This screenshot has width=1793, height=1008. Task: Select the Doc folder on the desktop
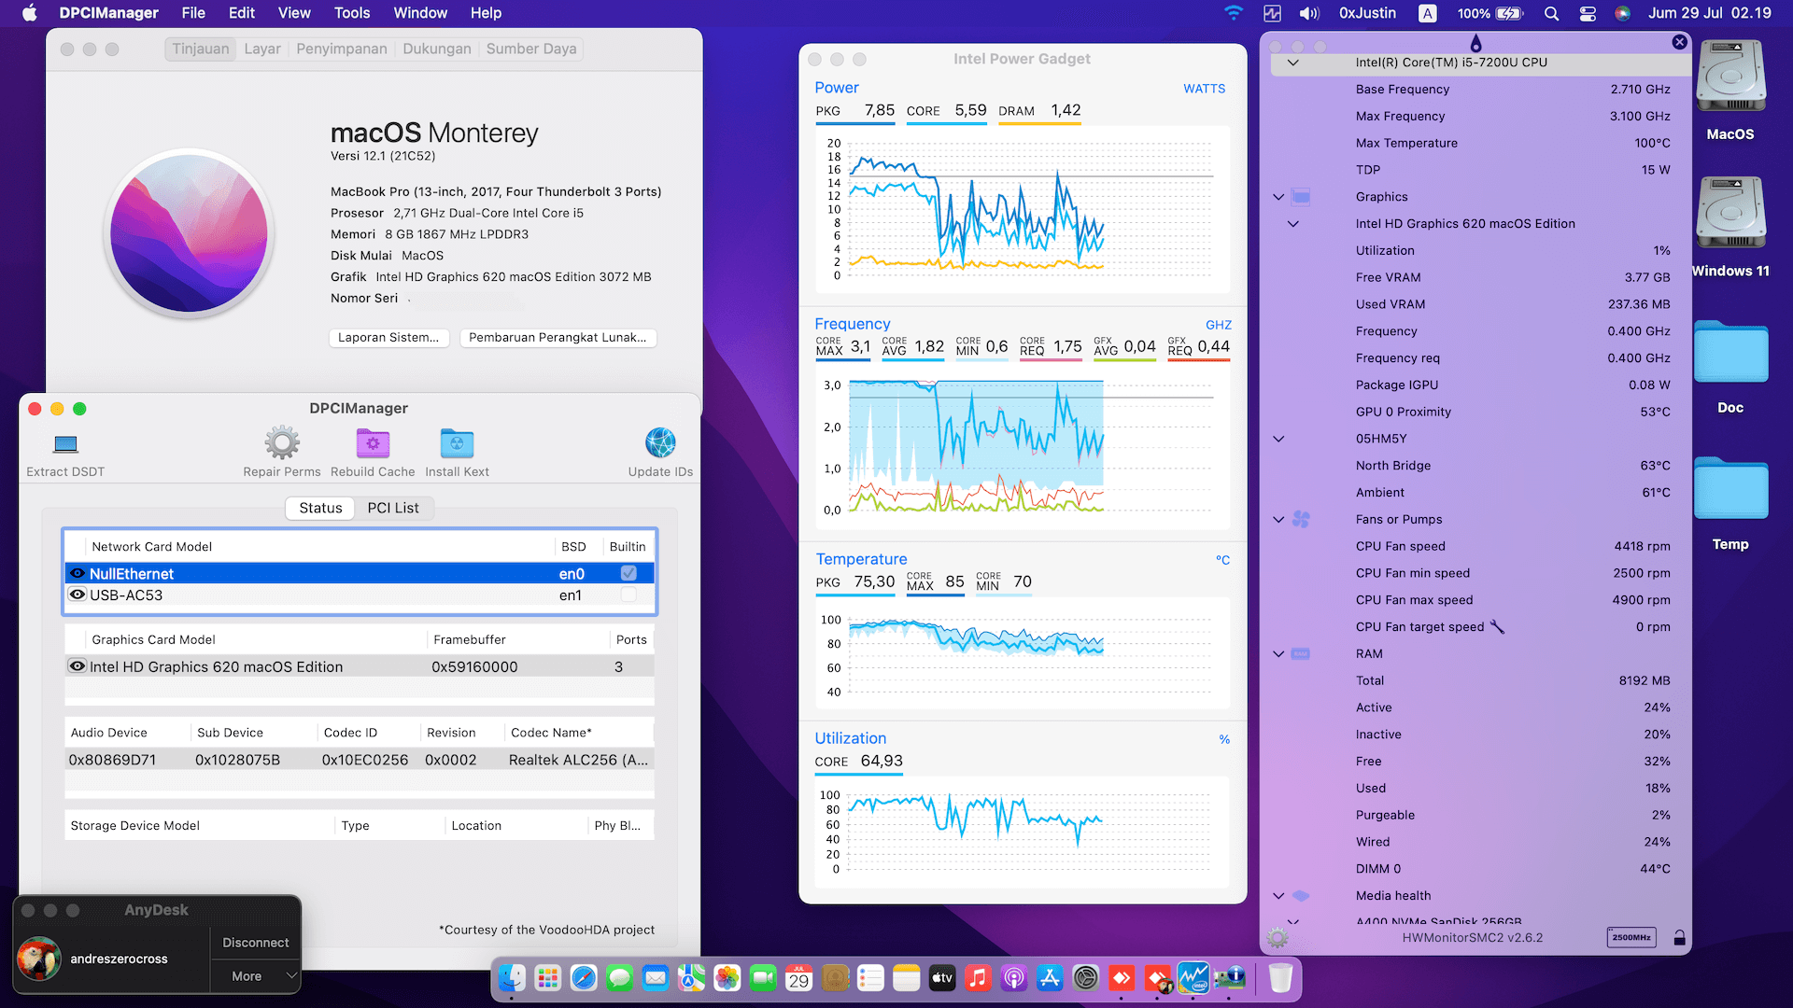(x=1730, y=352)
